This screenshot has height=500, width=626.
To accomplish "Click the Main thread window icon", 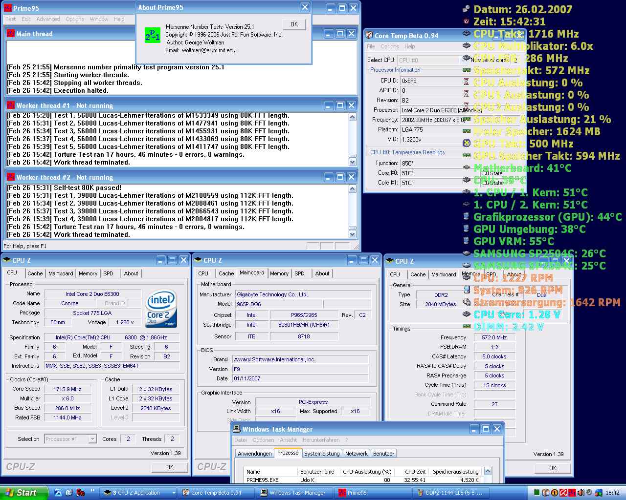I will point(11,34).
